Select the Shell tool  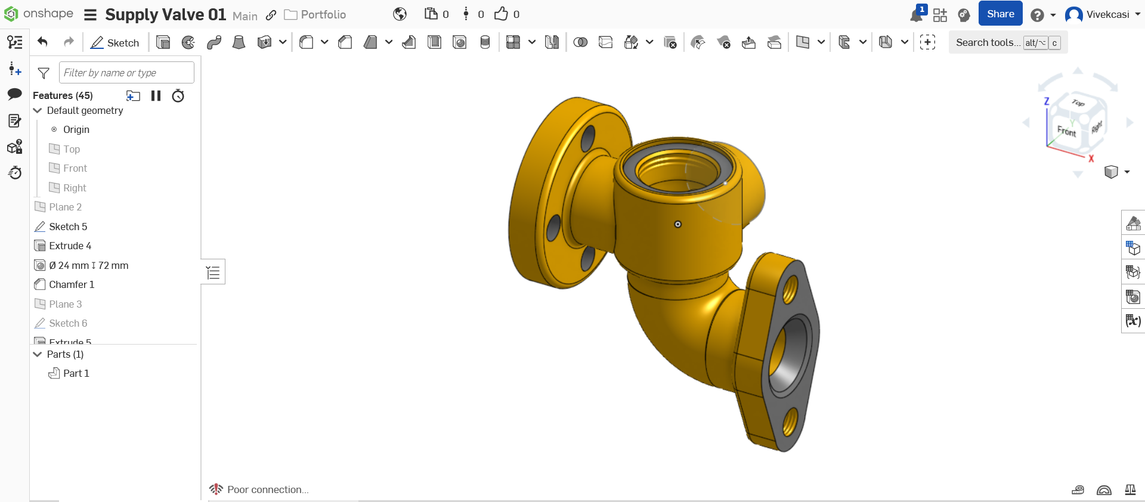[434, 42]
